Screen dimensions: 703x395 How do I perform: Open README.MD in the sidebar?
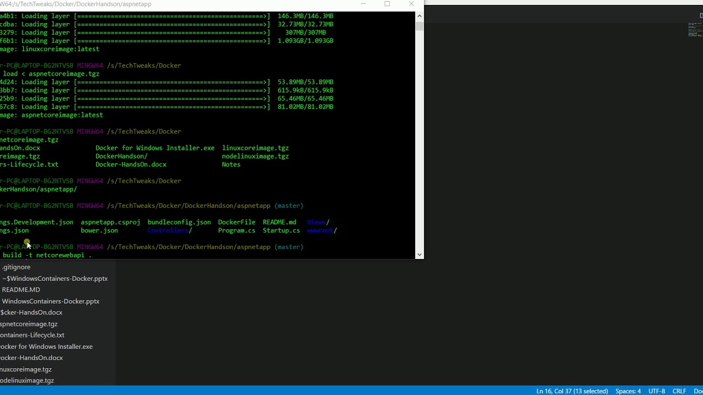pos(21,290)
